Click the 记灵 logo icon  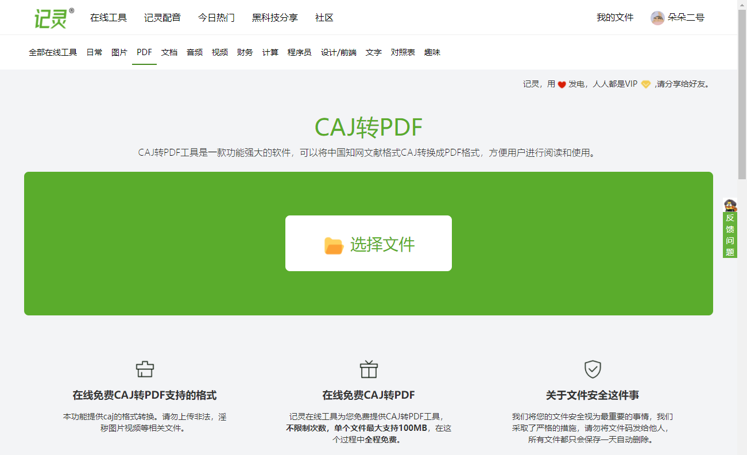[50, 17]
